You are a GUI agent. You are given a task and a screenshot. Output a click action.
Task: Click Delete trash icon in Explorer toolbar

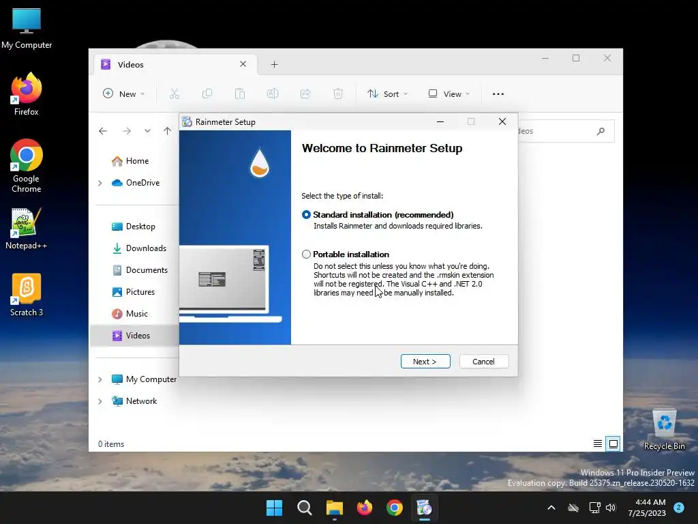tap(338, 94)
